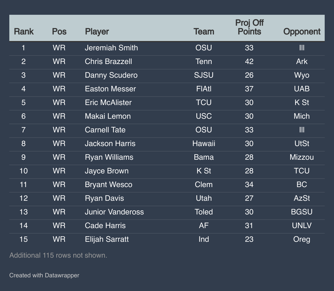Click the Makai Lemon player name
This screenshot has width=334, height=291.
pyautogui.click(x=108, y=116)
